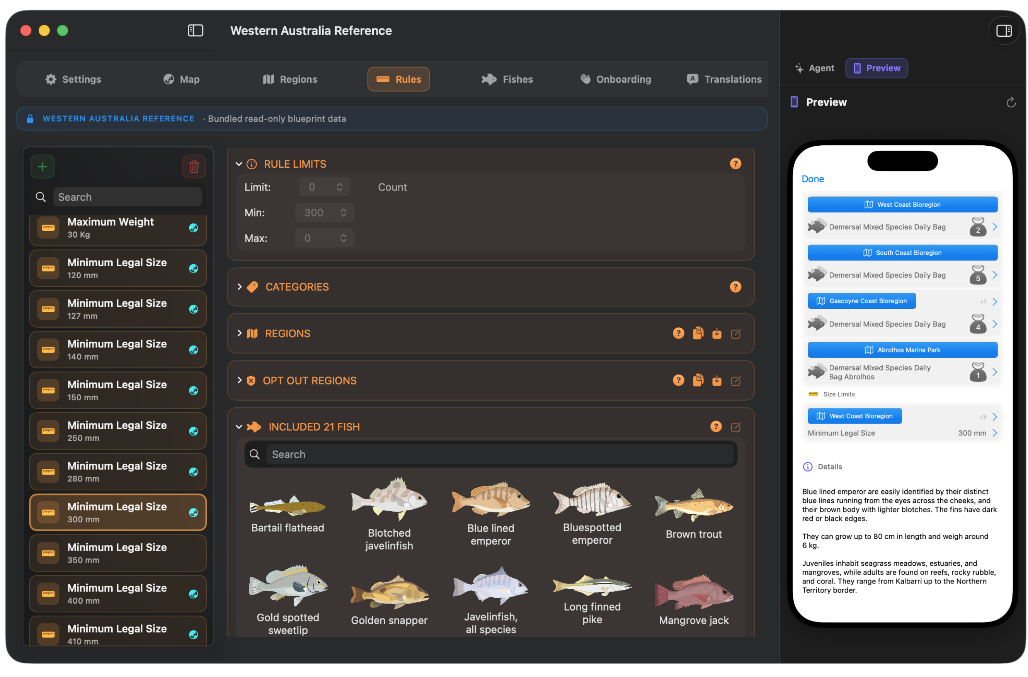Edit the Regions section with pencil icon
This screenshot has width=1028, height=677.
coord(735,334)
